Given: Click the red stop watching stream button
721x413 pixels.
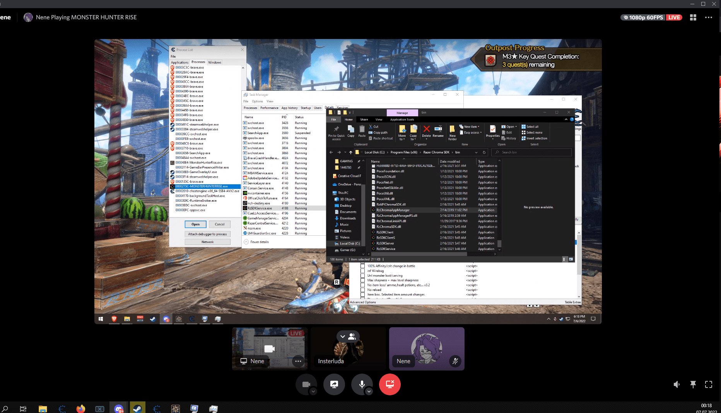Looking at the screenshot, I should pos(390,384).
